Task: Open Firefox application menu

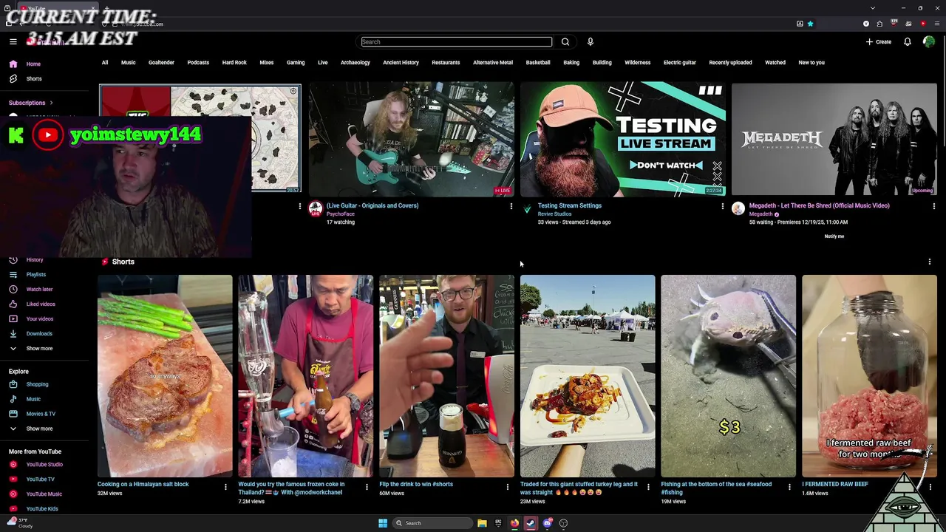Action: pyautogui.click(x=936, y=24)
